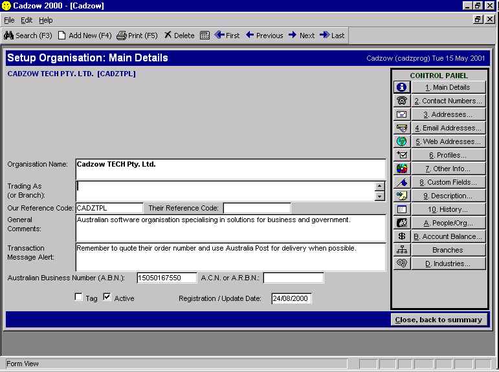The height and width of the screenshot is (372, 499).
Task: Click the Branches hierarchy tree icon
Action: pyautogui.click(x=402, y=250)
